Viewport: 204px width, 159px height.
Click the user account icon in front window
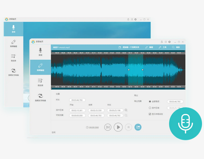point(162,42)
